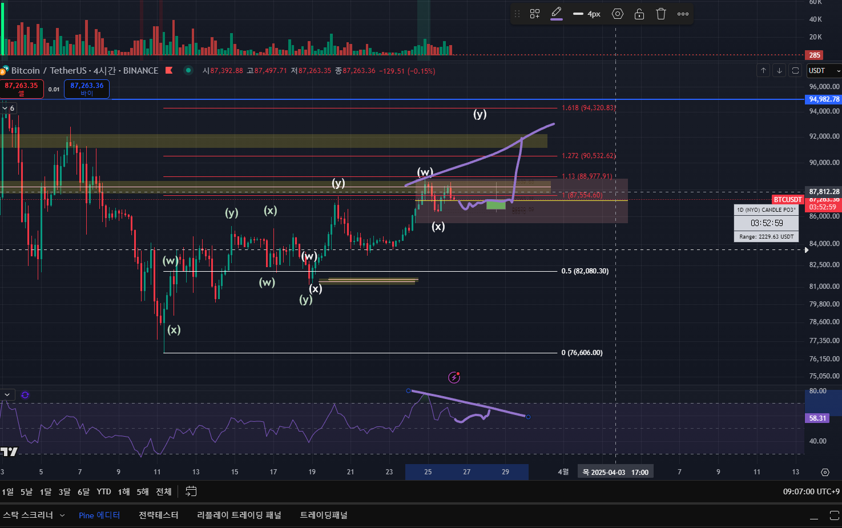Select RSI trendline right anchor point
842x528 pixels.
click(528, 417)
